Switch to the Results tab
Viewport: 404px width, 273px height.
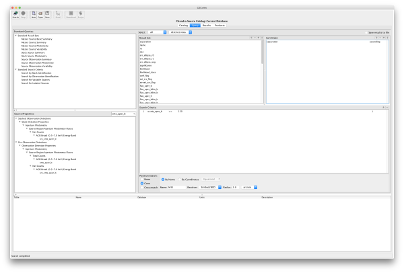[207, 25]
